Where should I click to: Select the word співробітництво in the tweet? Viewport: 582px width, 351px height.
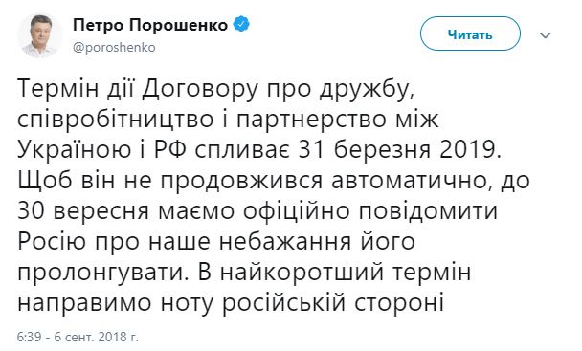(x=116, y=121)
